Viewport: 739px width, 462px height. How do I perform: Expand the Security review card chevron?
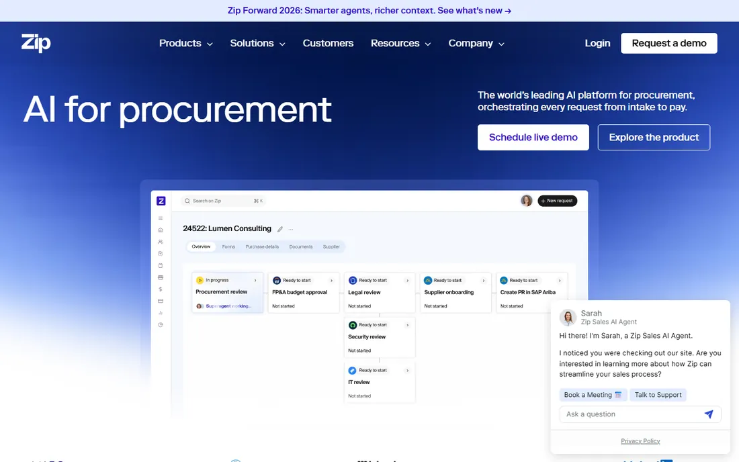(408, 325)
